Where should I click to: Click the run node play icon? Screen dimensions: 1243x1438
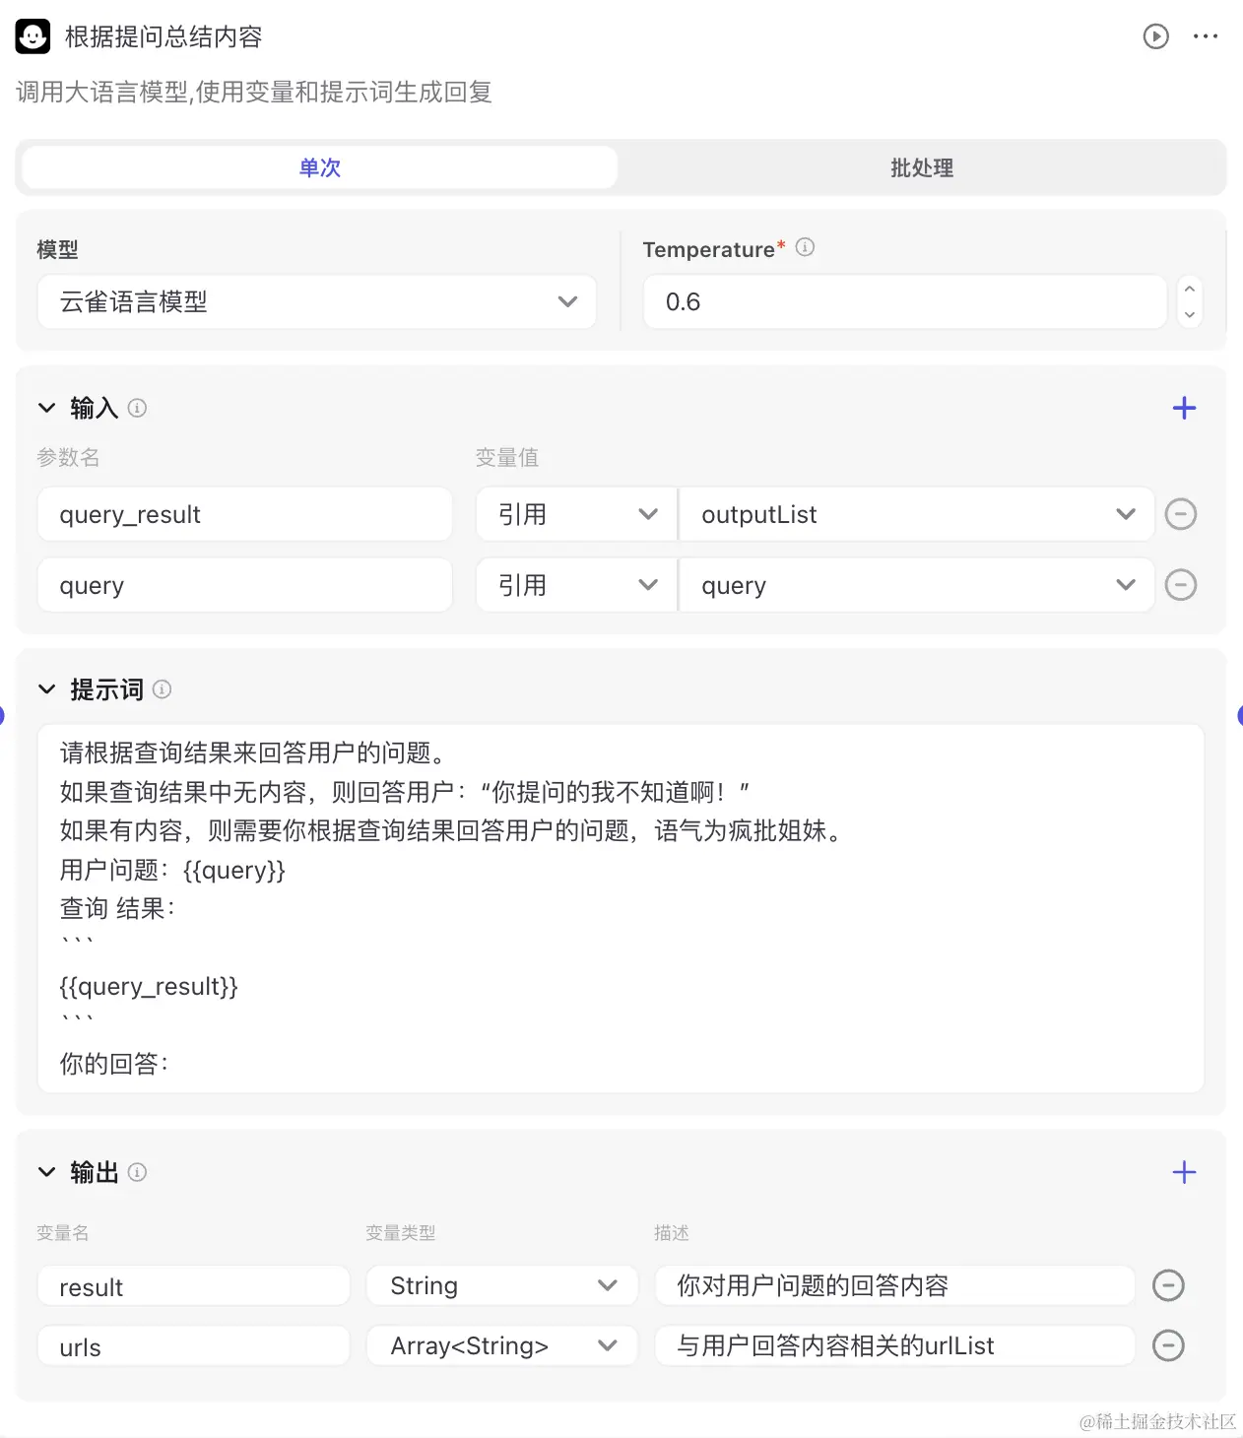(x=1155, y=37)
